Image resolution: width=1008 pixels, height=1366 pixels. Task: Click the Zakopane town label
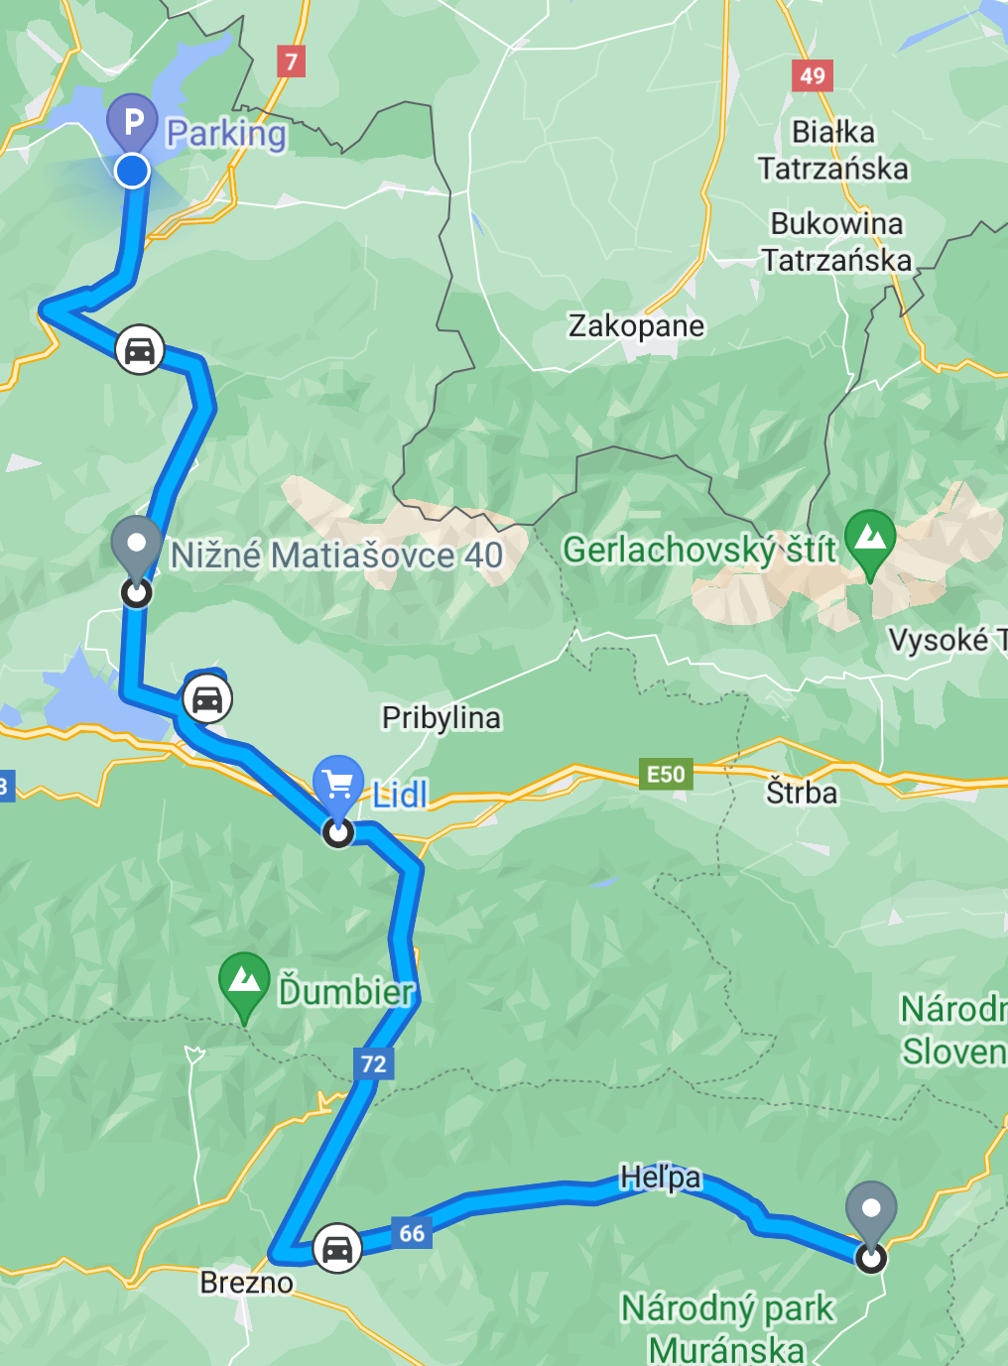click(636, 325)
